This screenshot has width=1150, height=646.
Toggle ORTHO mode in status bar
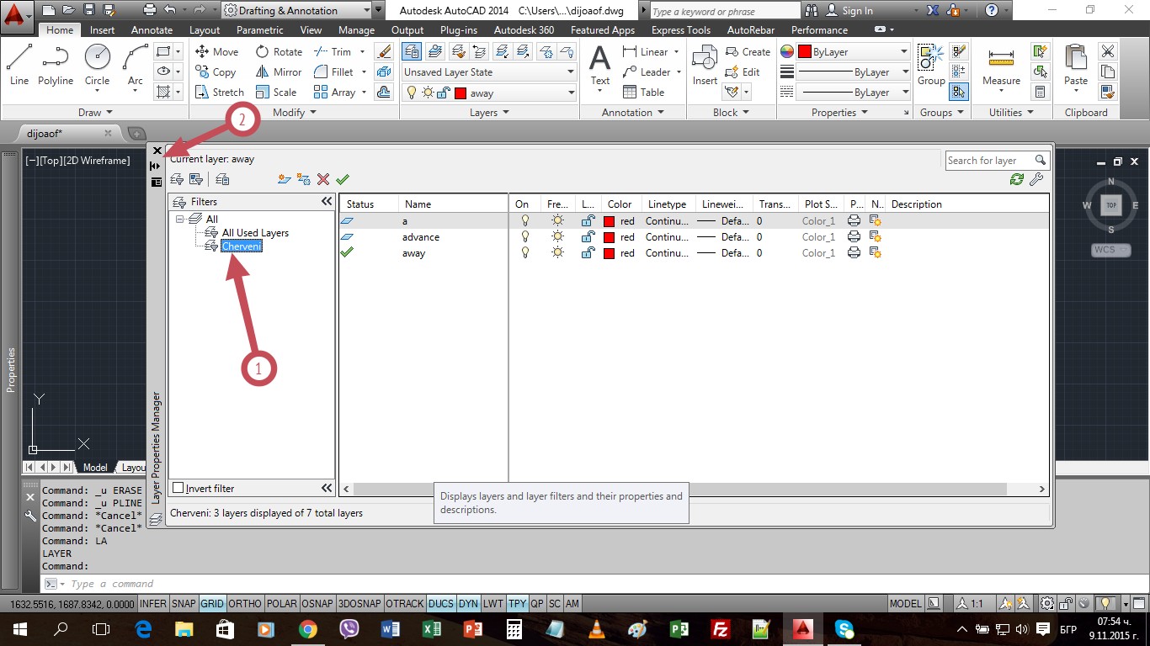click(x=245, y=604)
